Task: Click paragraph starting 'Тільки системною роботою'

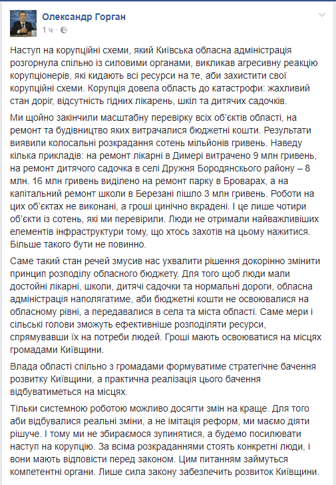Action: 164,440
